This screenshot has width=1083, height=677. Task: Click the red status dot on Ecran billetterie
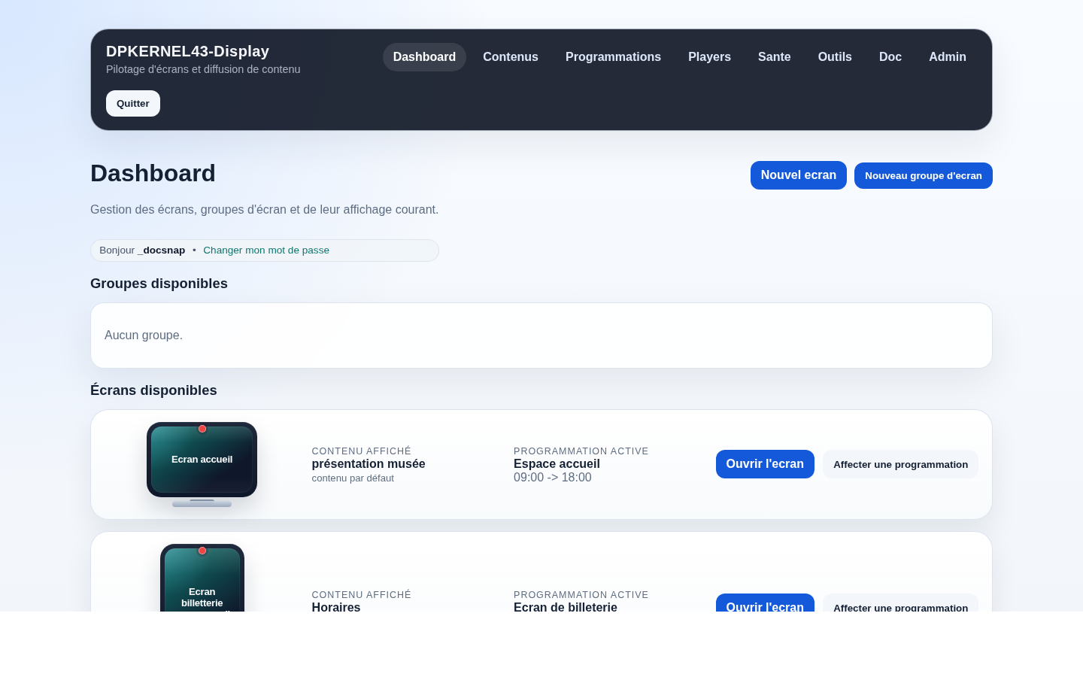click(202, 551)
